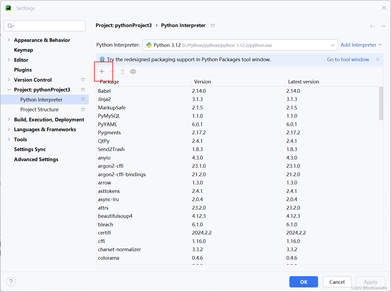Open the Python Interpreter dropdown
Viewport: 391px width, 292px height.
[240, 45]
